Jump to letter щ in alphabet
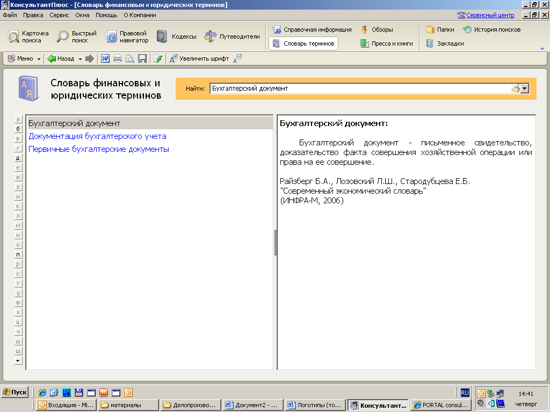Screen dimensions: 550x412 click(18, 351)
